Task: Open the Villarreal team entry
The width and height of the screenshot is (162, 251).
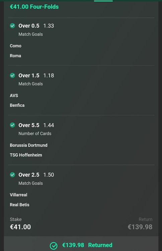Action: [18, 195]
